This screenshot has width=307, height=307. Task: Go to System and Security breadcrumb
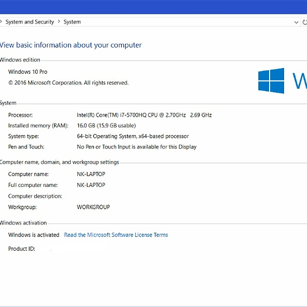29,22
